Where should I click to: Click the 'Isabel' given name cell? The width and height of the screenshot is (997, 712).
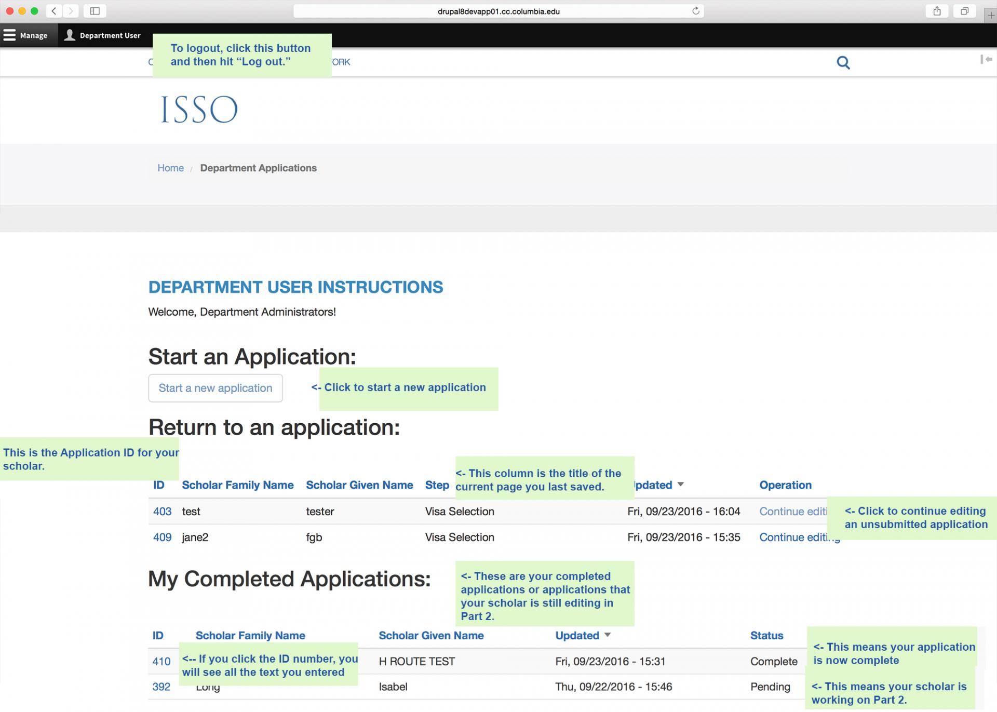click(x=393, y=687)
